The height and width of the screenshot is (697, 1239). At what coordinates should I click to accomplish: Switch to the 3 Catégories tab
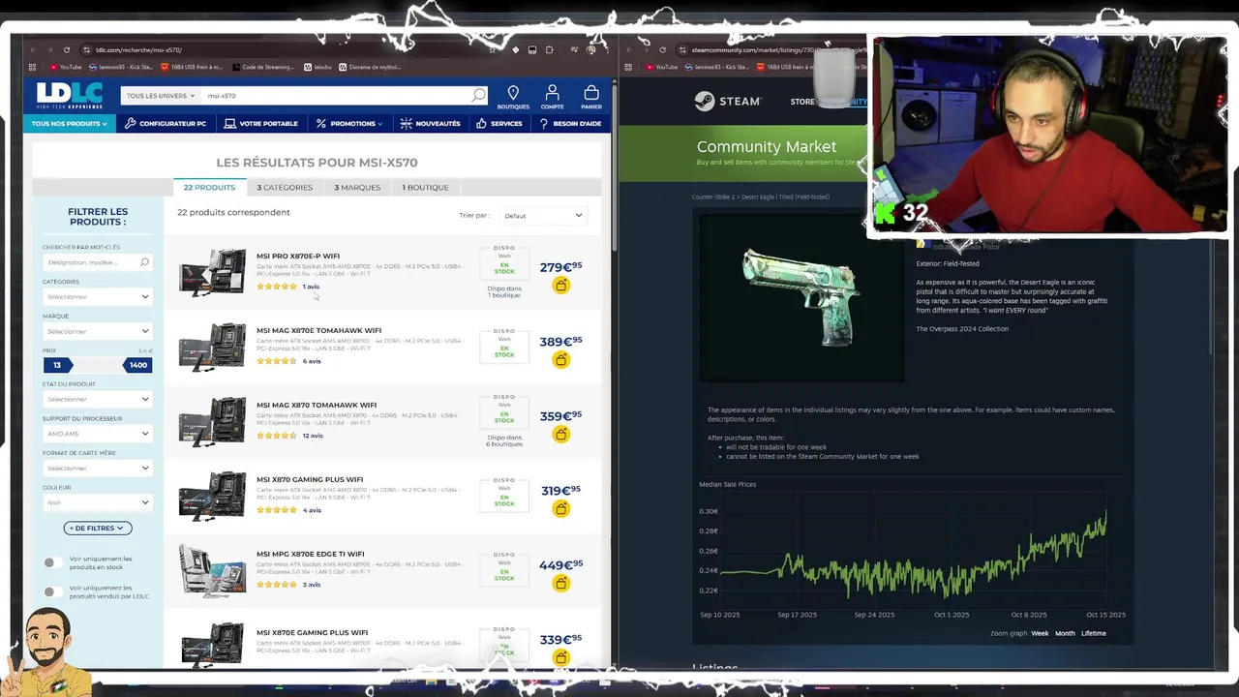[285, 187]
